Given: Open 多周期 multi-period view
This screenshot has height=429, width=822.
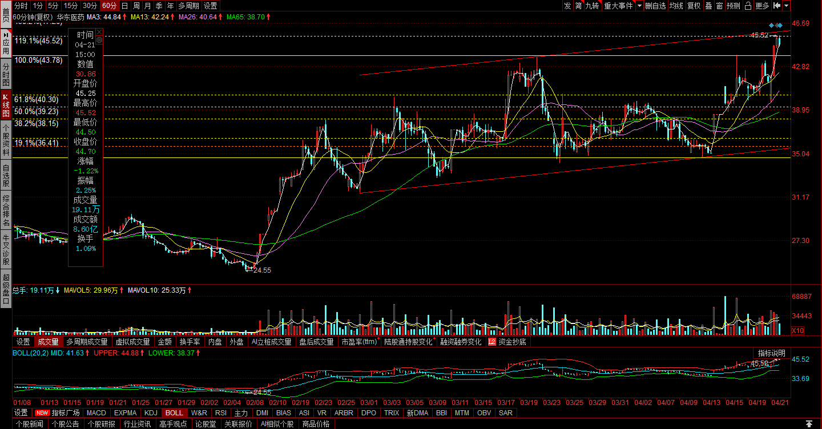Looking at the screenshot, I should click(189, 6).
